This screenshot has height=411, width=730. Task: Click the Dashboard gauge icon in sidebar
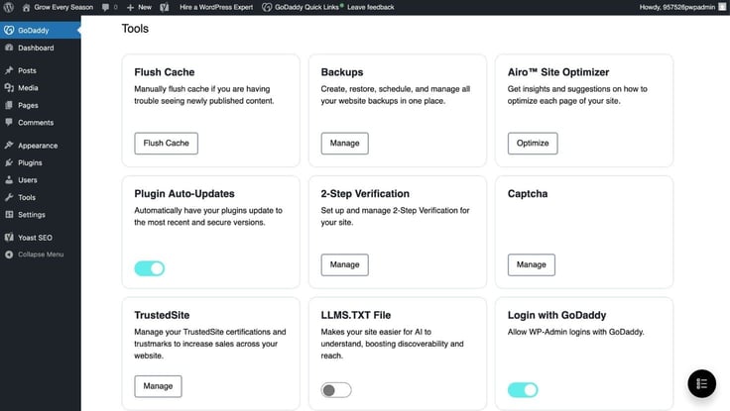pyautogui.click(x=9, y=48)
